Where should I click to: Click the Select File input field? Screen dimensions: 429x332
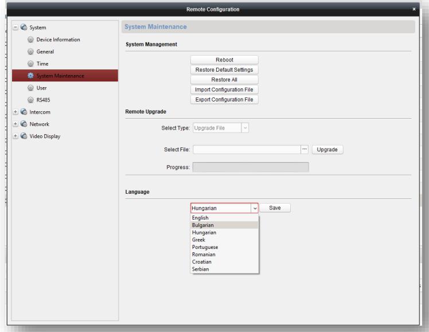pyautogui.click(x=246, y=150)
